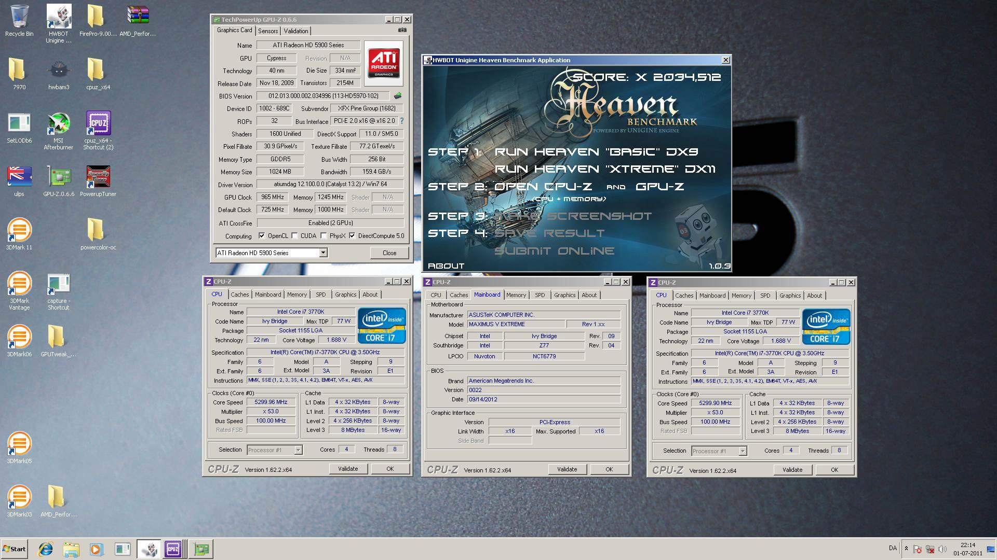Open About tab in middle CPU-Z window
997x560 pixels.
click(x=589, y=295)
